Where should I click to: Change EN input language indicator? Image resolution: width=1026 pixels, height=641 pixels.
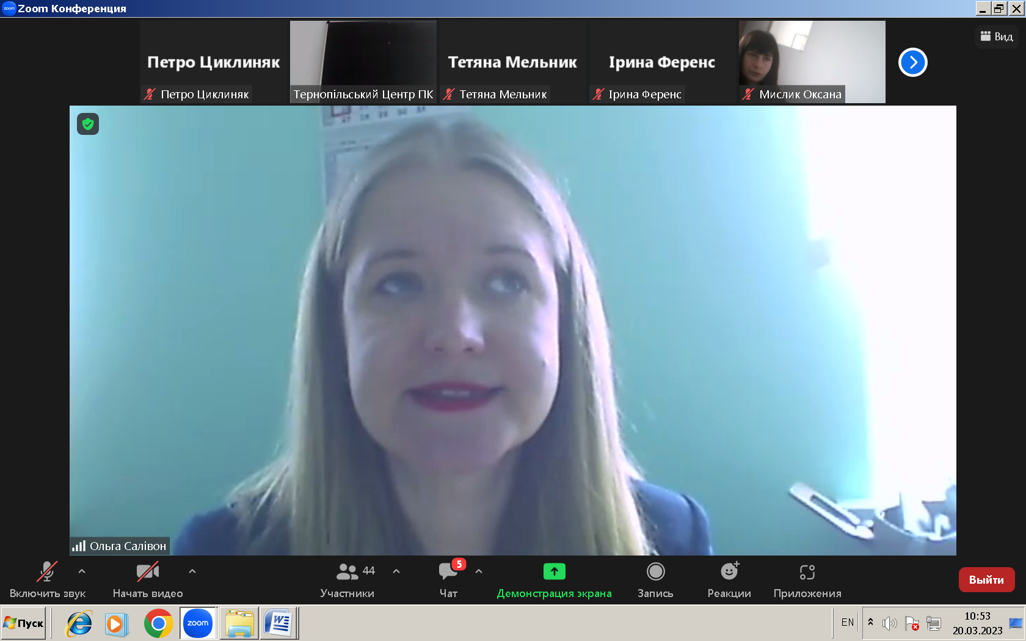pyautogui.click(x=848, y=623)
